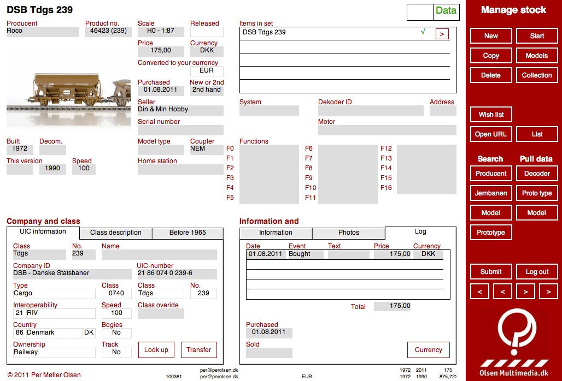Open the Before 1965 tab
Image resolution: width=562 pixels, height=381 pixels.
click(188, 233)
